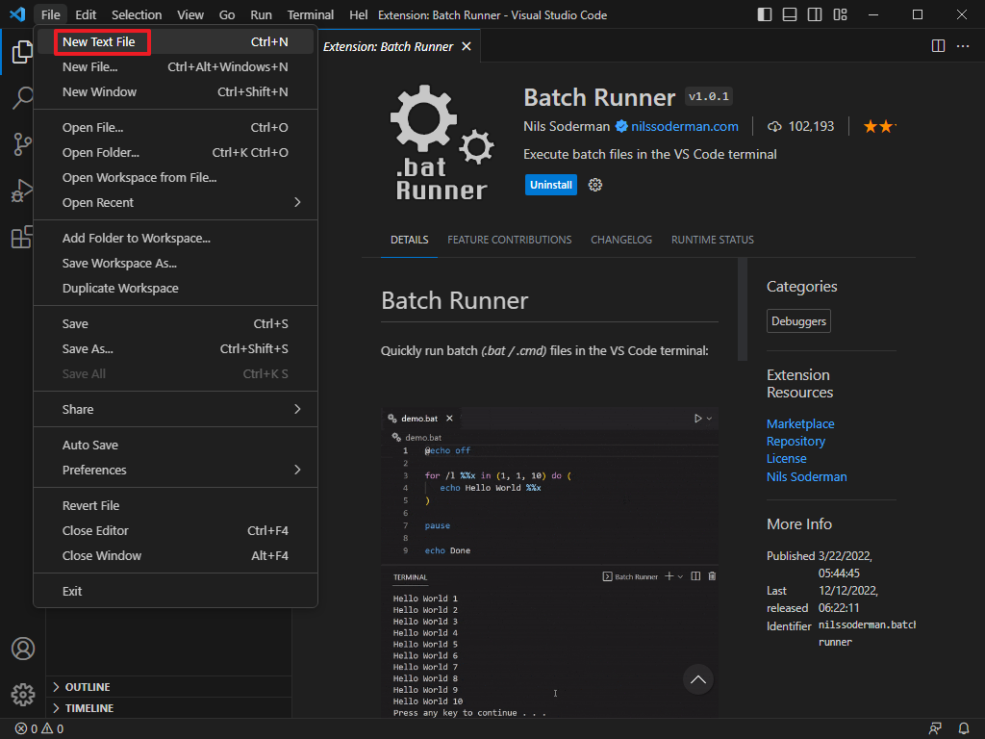Choose Open Workspace from File... entry
985x739 pixels.
click(x=175, y=177)
